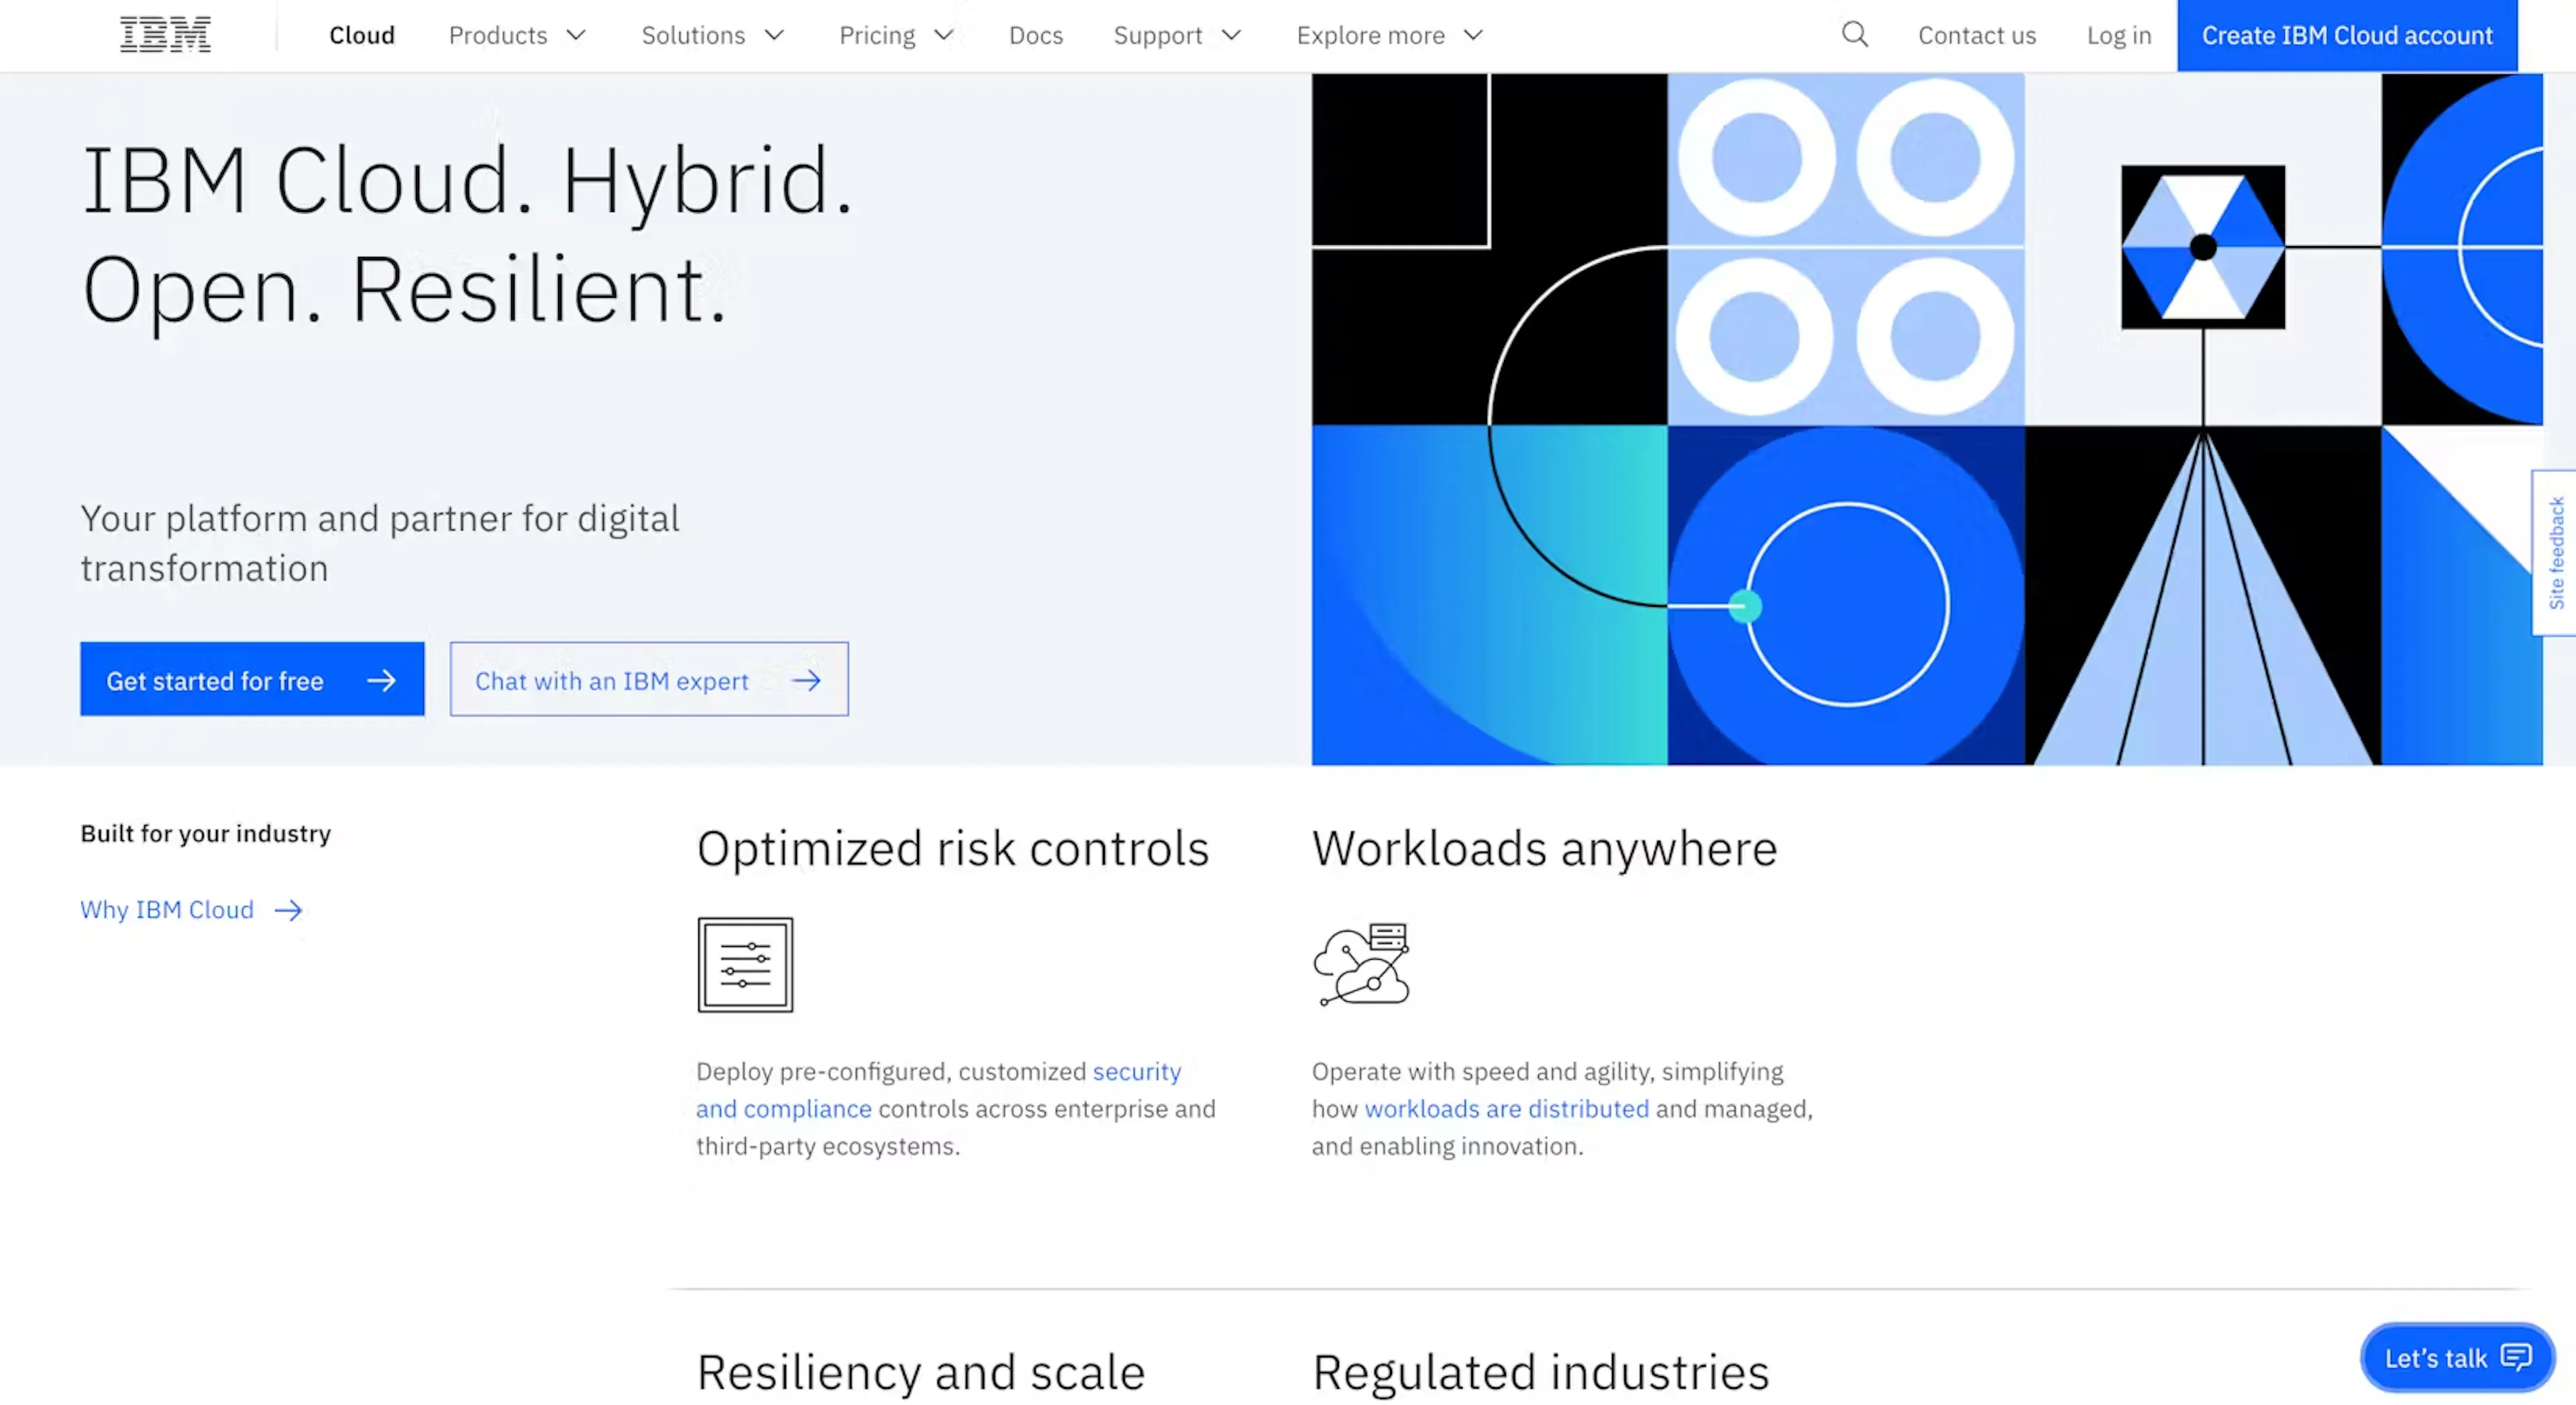
Task: Open the search magnifier icon
Action: click(1855, 35)
